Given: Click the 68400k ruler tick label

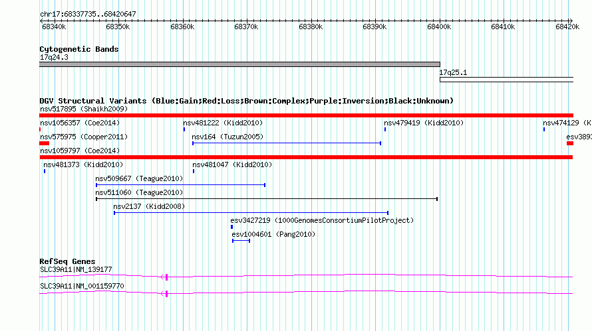Looking at the screenshot, I should pyautogui.click(x=439, y=27).
